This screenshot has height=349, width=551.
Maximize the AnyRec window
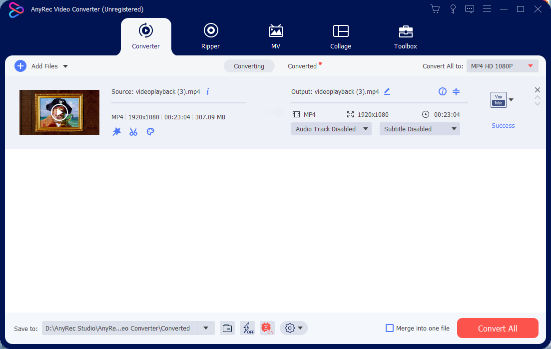coord(521,9)
